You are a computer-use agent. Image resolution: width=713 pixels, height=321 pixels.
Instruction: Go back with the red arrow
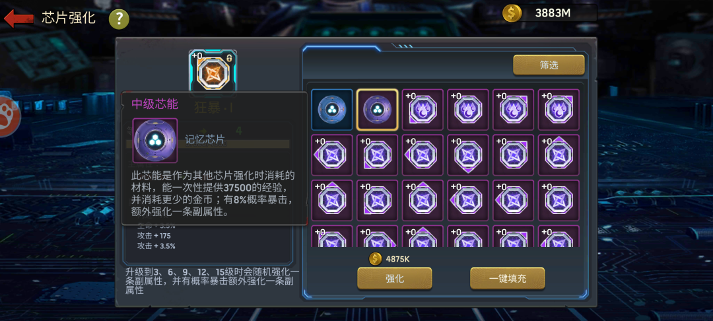tap(18, 18)
